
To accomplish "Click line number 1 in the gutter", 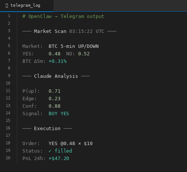I will pyautogui.click(x=9, y=16).
